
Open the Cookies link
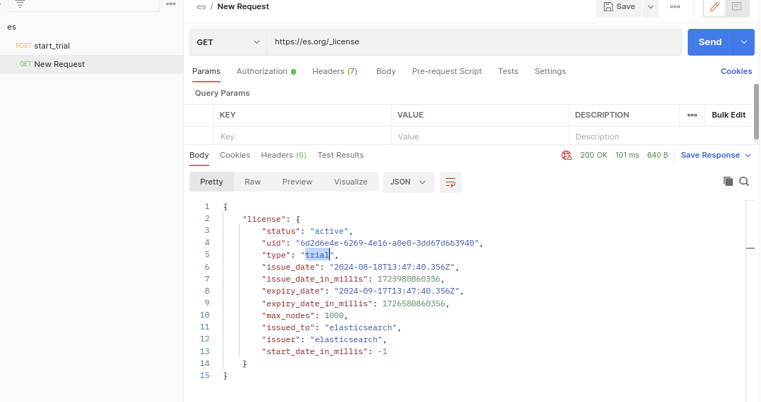pyautogui.click(x=736, y=71)
